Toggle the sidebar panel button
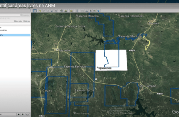 coord(34,11)
